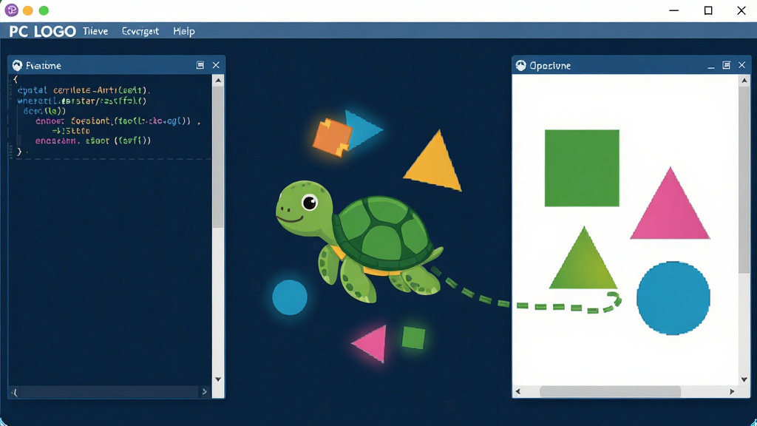Click the up arrow of the Opasivne scrollbar
Image resolution: width=757 pixels, height=426 pixels.
(744, 81)
